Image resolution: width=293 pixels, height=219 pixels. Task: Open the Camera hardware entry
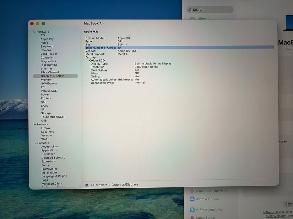46,50
